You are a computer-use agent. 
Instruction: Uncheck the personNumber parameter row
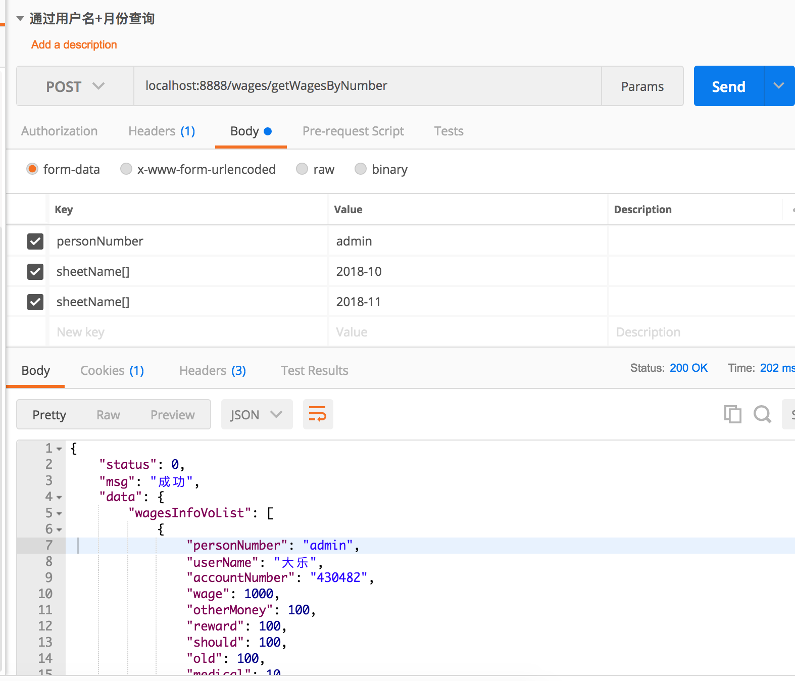[x=35, y=241]
